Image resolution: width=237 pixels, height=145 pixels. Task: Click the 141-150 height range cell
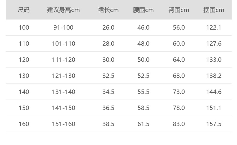click(63, 108)
